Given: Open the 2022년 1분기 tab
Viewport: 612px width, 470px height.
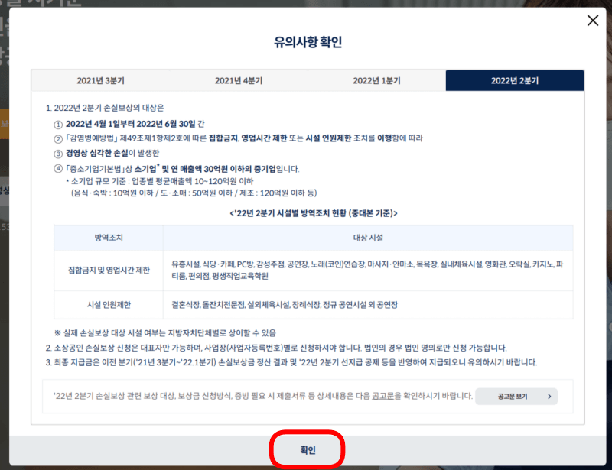Looking at the screenshot, I should [377, 79].
